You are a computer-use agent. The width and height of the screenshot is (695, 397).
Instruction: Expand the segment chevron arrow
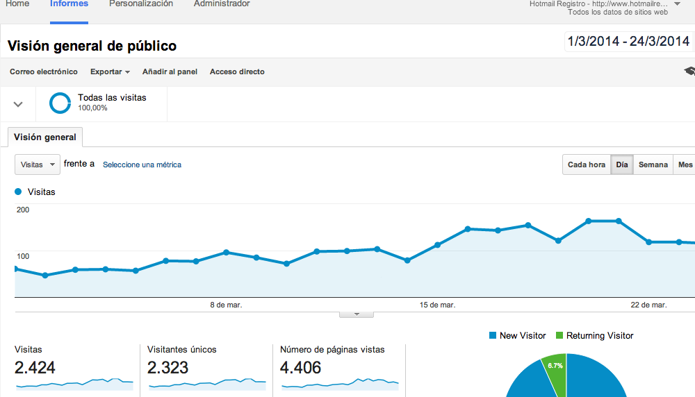point(18,104)
